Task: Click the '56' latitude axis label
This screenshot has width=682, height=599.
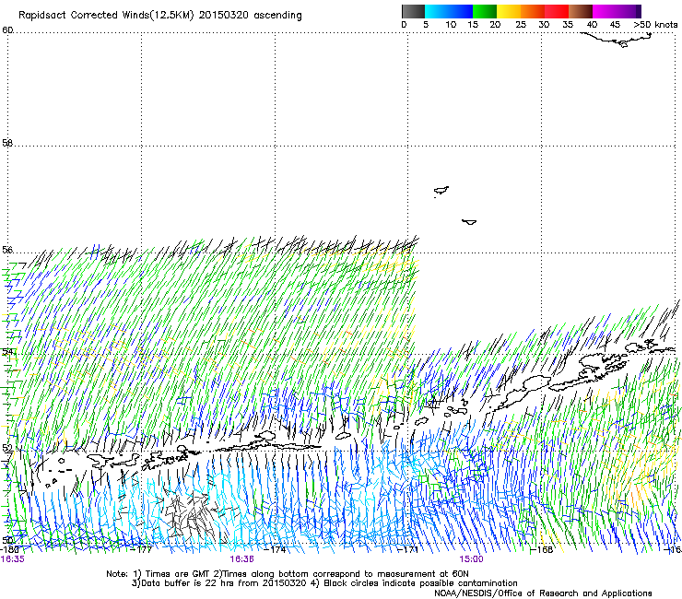Action: click(x=7, y=250)
